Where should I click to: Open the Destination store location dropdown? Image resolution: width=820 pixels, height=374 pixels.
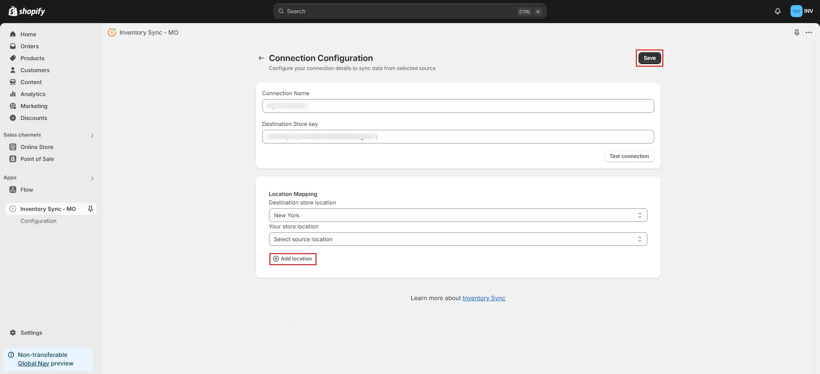tap(458, 215)
